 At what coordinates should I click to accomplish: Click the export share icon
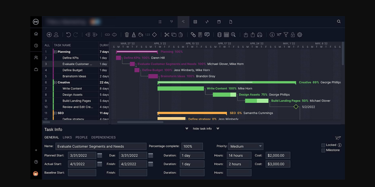click(x=253, y=35)
